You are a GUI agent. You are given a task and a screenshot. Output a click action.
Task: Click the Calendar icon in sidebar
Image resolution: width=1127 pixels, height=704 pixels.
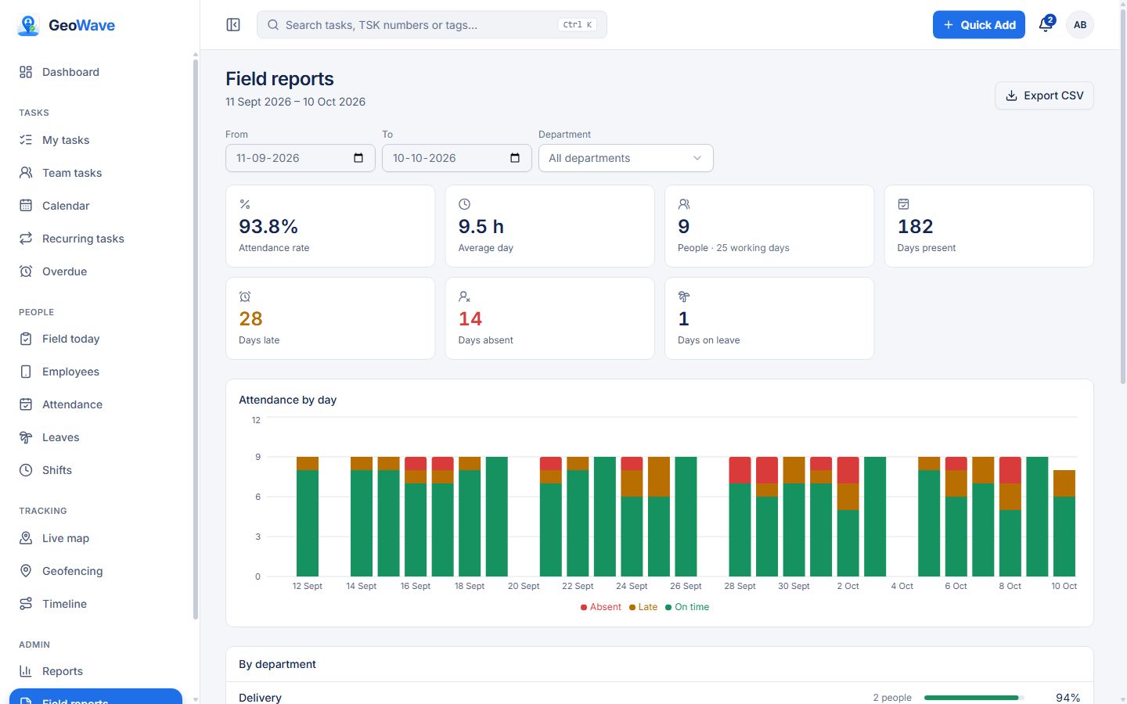coord(26,206)
